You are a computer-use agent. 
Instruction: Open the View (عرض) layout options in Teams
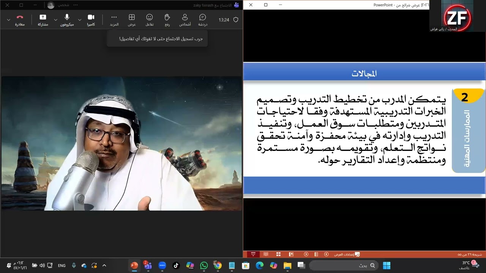click(x=132, y=20)
